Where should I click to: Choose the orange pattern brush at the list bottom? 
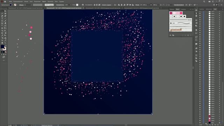tap(176, 30)
